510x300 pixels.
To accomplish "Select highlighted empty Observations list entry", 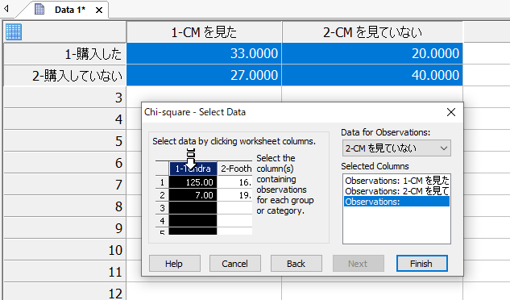I will click(396, 202).
